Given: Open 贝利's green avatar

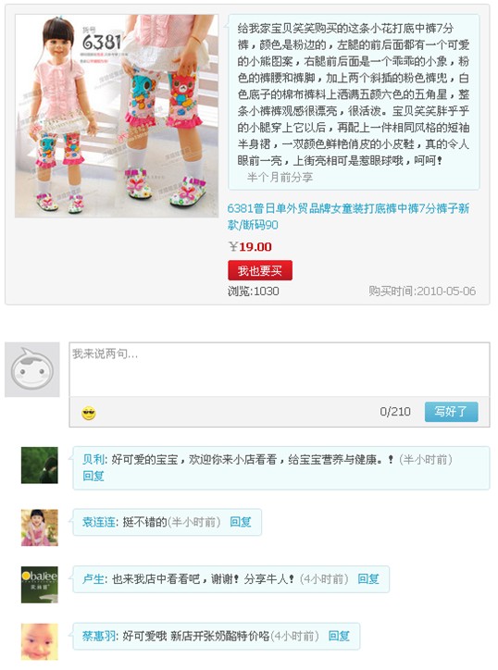Looking at the screenshot, I should [40, 465].
